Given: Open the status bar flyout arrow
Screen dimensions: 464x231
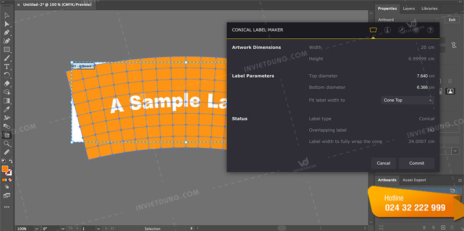Looking at the screenshot, I should (x=191, y=228).
